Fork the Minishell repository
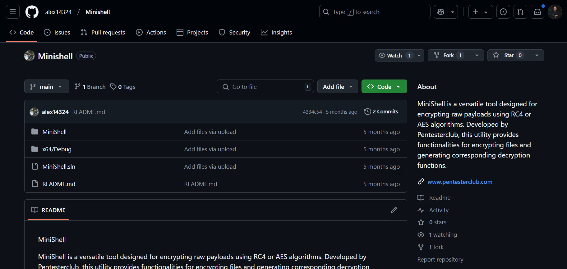567x269 pixels. pos(449,56)
